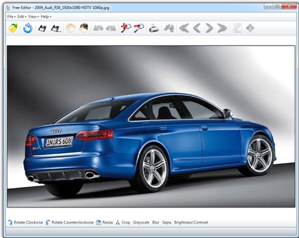Go to last image with double-right arrow
299x238 pixels.
point(222,28)
